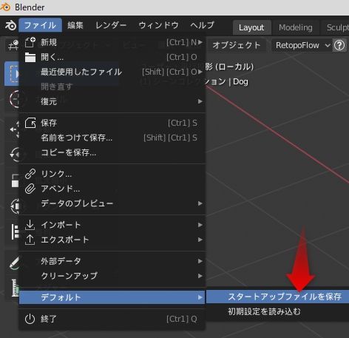
Task: Expand the インポート submenu arrow
Action: (200, 225)
